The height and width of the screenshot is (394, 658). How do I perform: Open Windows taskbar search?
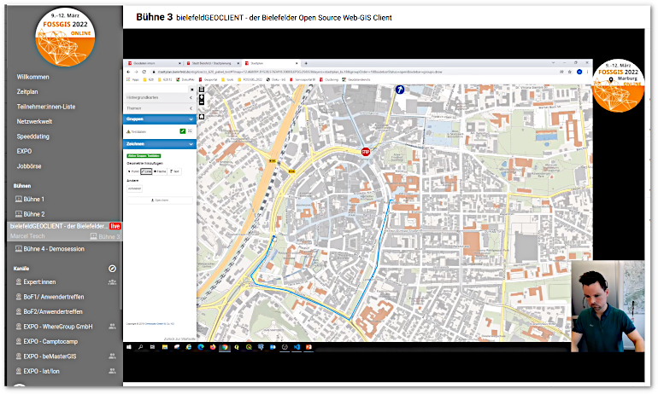coord(141,347)
